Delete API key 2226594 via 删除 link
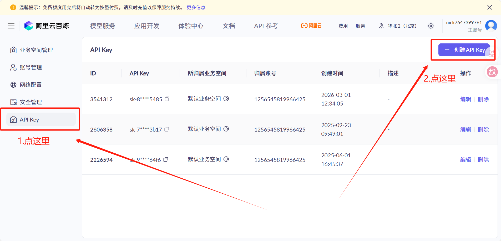This screenshot has width=501, height=241. (483, 160)
